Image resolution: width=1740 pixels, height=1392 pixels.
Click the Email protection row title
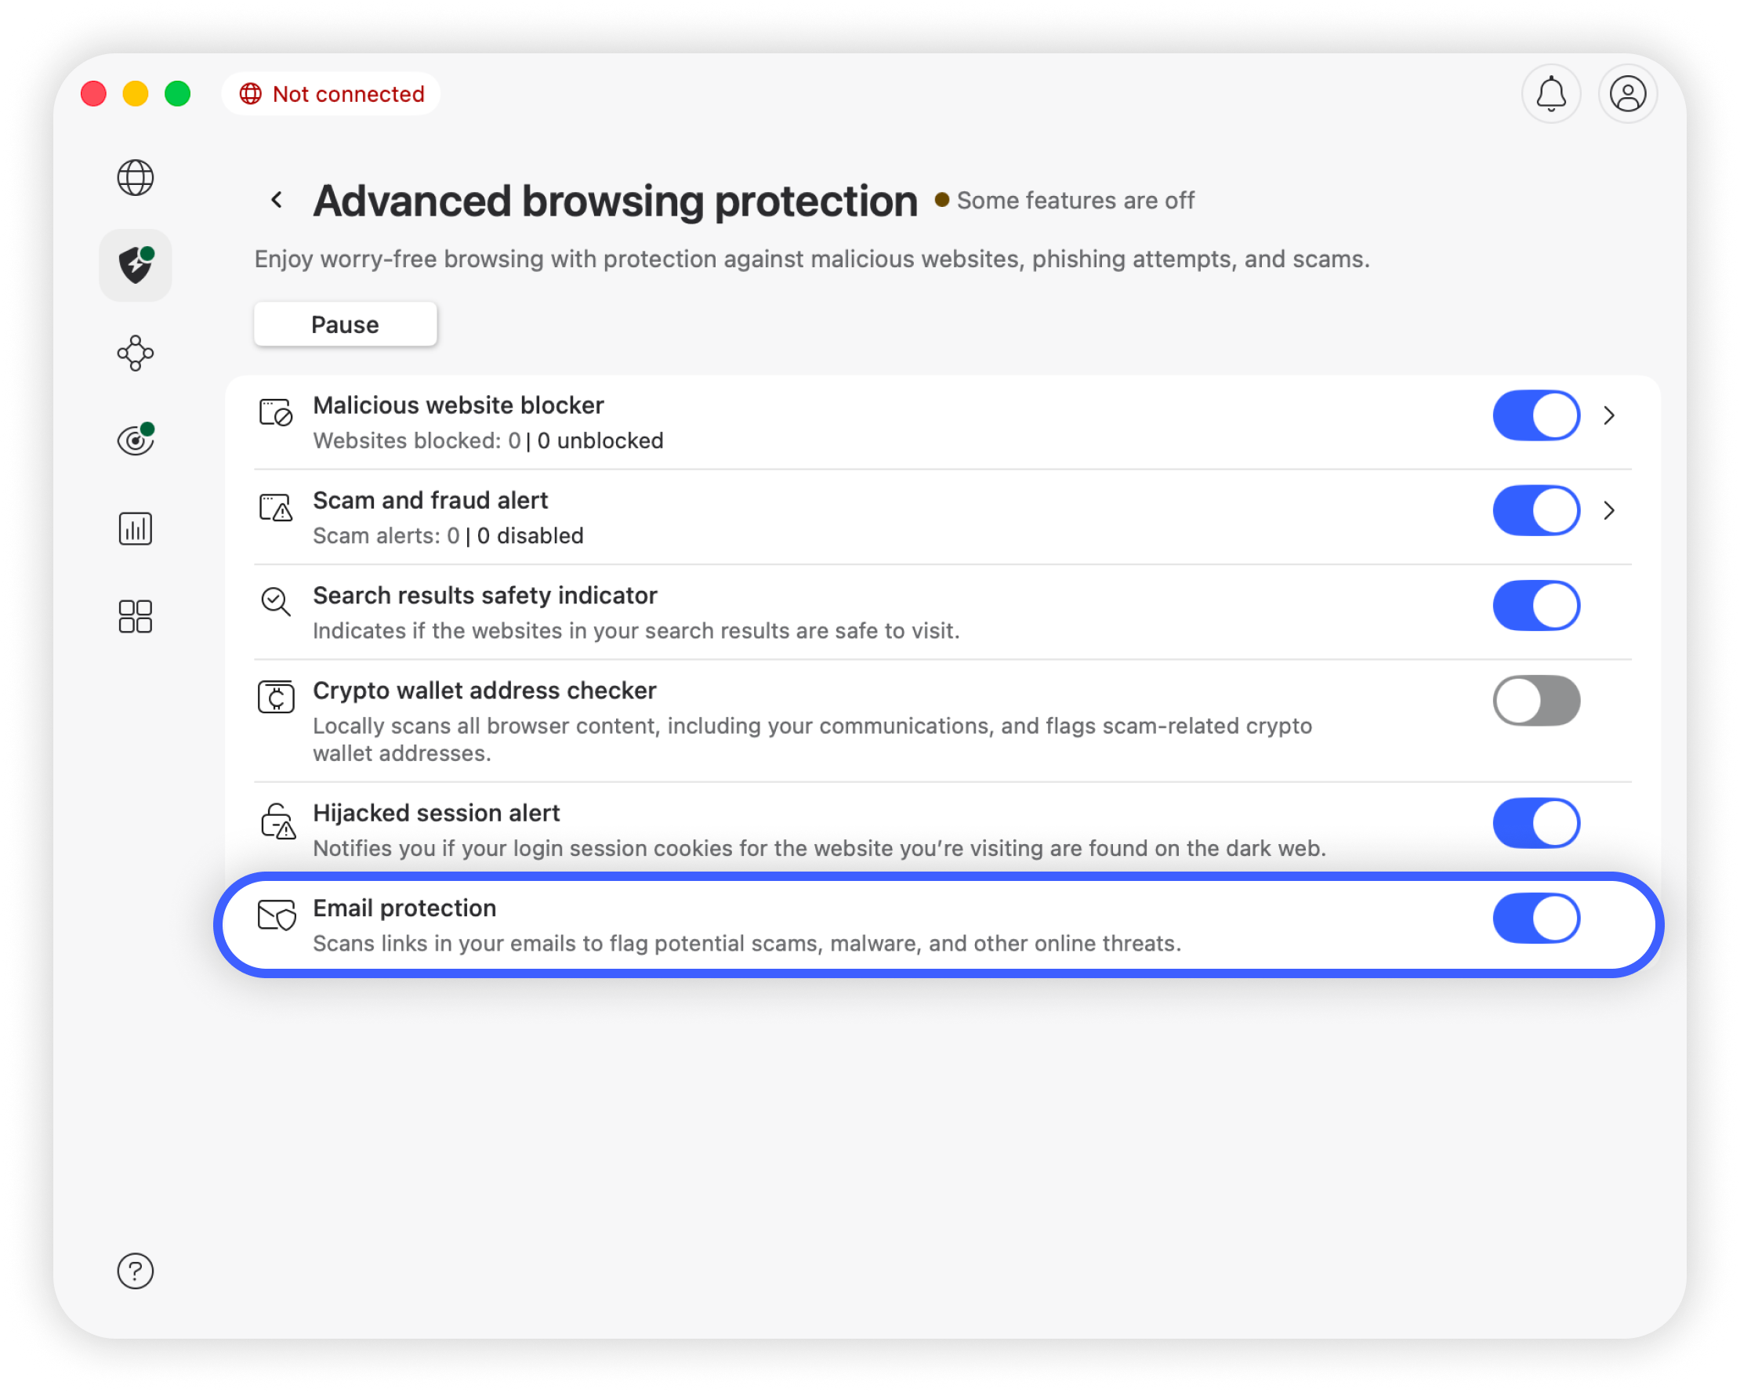tap(404, 908)
